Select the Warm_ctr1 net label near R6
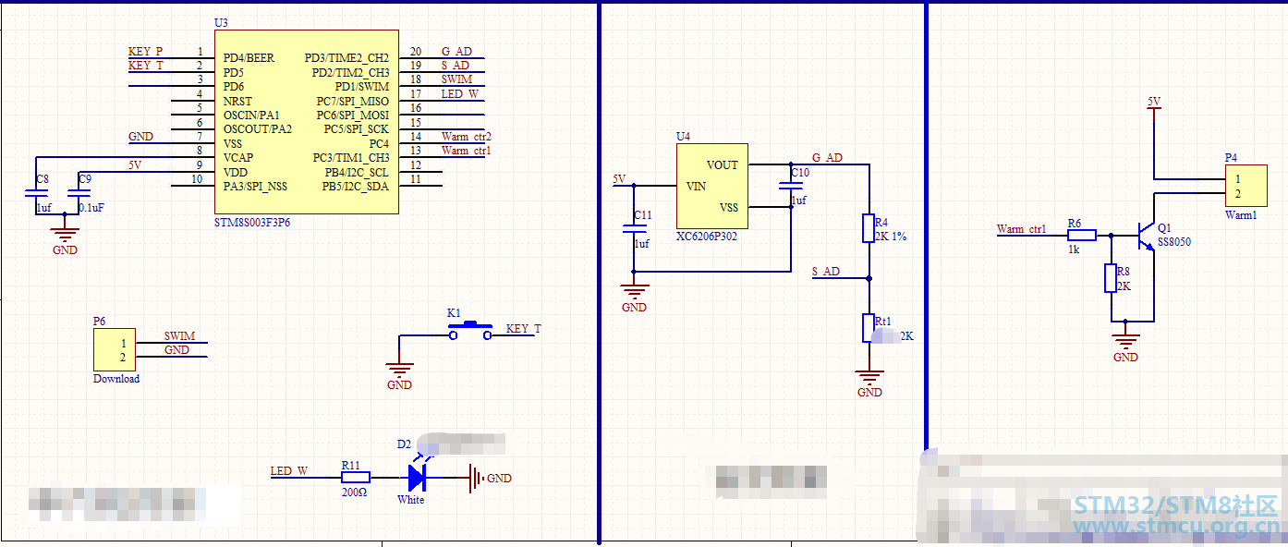 click(1021, 228)
